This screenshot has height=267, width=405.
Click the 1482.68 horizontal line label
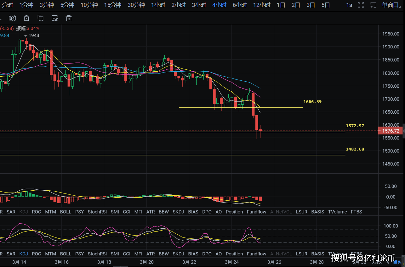(x=355, y=149)
